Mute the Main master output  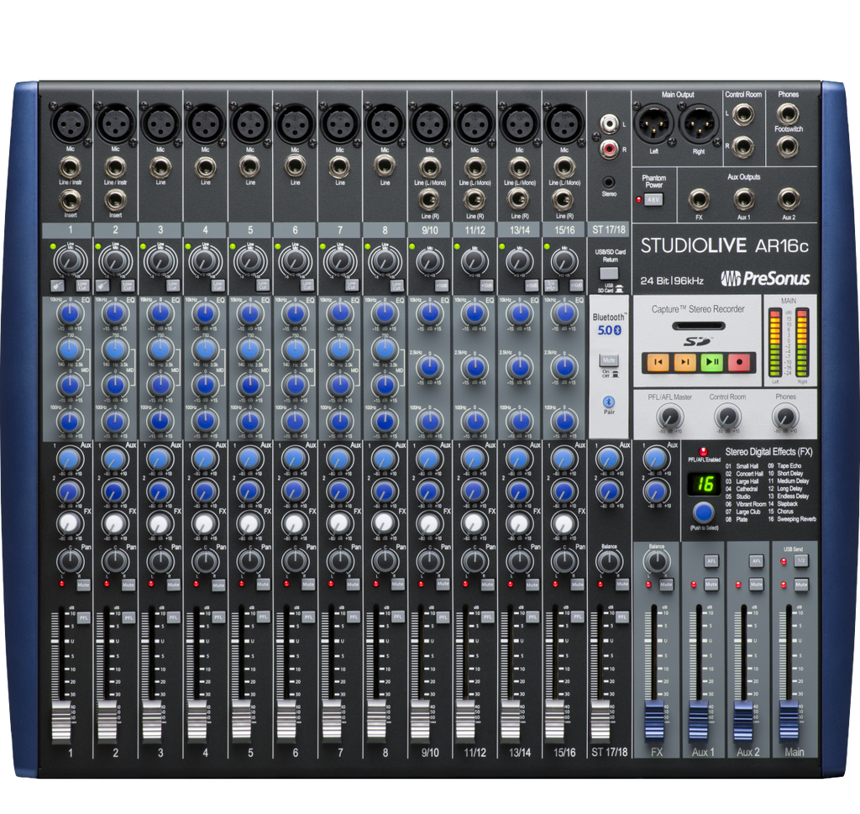800,585
